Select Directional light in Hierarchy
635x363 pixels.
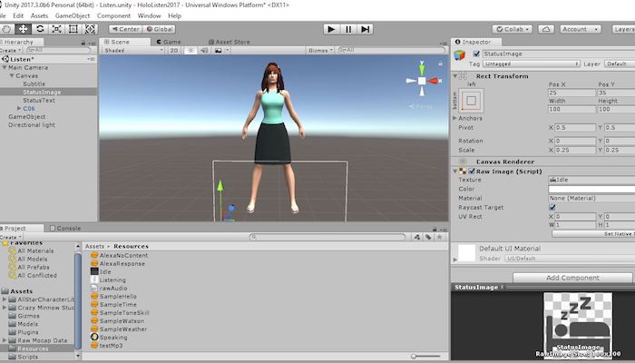[x=32, y=125]
